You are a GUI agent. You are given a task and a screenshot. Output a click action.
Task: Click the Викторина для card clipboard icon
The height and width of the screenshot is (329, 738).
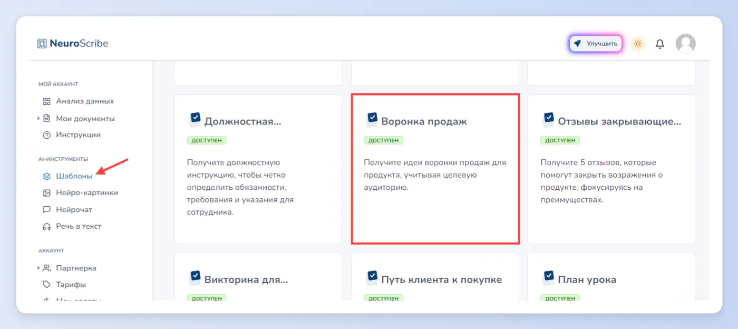pyautogui.click(x=195, y=277)
